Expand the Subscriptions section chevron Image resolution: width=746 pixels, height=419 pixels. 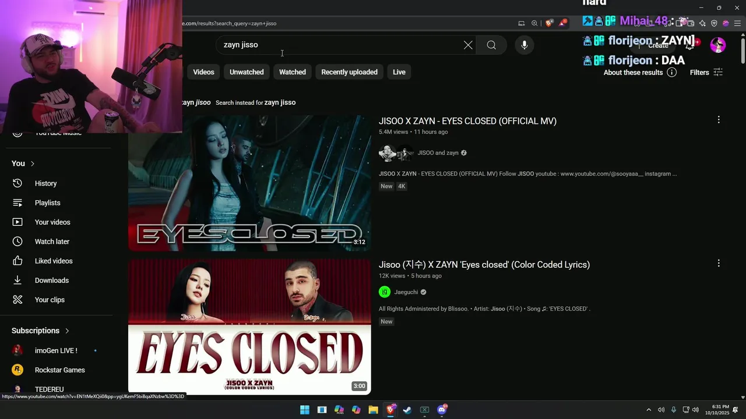[67, 331]
